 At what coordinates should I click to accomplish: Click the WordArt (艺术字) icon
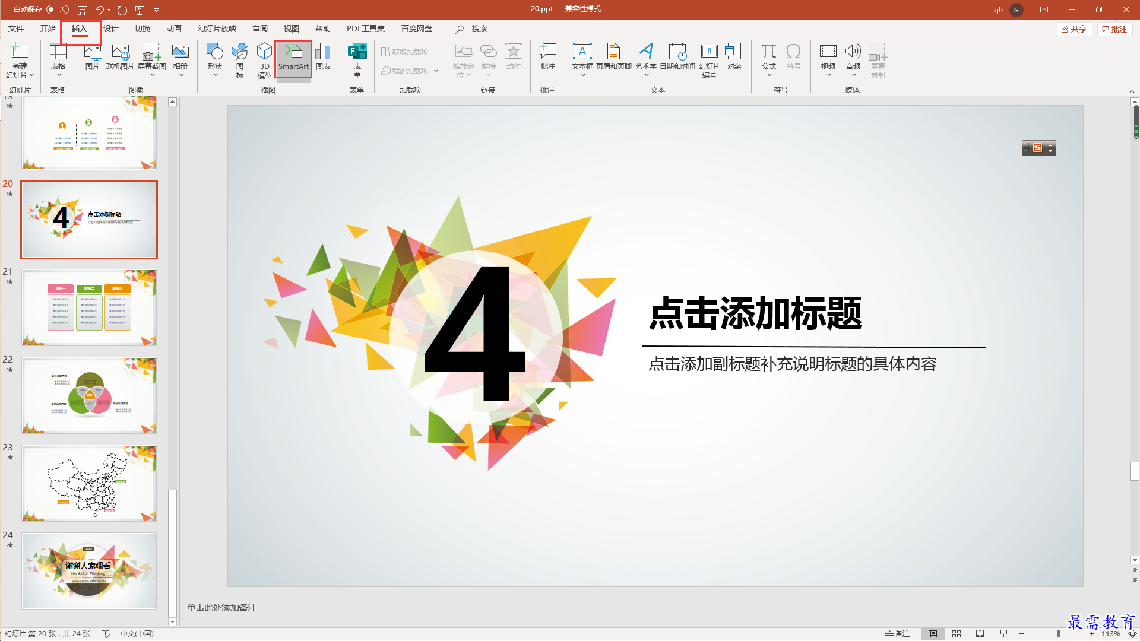646,52
